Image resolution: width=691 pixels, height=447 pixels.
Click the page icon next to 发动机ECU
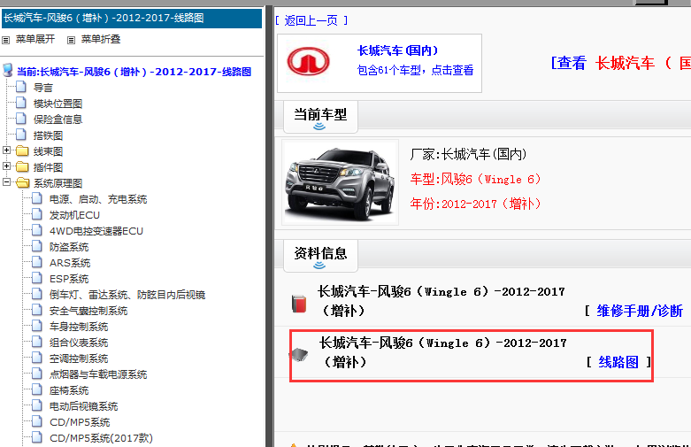pos(37,214)
